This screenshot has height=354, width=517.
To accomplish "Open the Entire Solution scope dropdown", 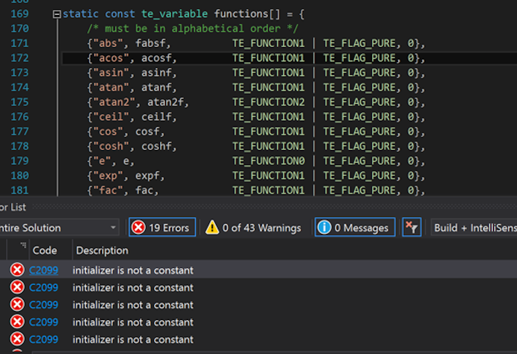I will point(113,227).
